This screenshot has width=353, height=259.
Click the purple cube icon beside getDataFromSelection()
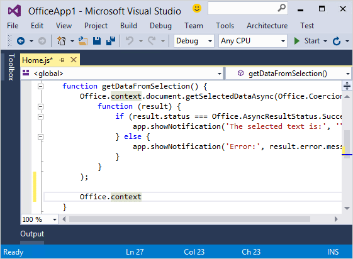click(x=240, y=73)
